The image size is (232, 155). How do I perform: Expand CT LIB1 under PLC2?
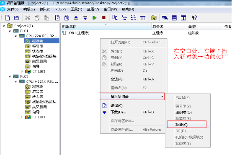coord(22,117)
